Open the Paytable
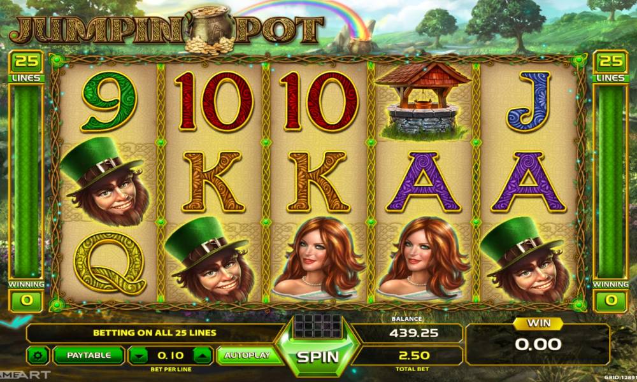This screenshot has width=637, height=382. (89, 355)
